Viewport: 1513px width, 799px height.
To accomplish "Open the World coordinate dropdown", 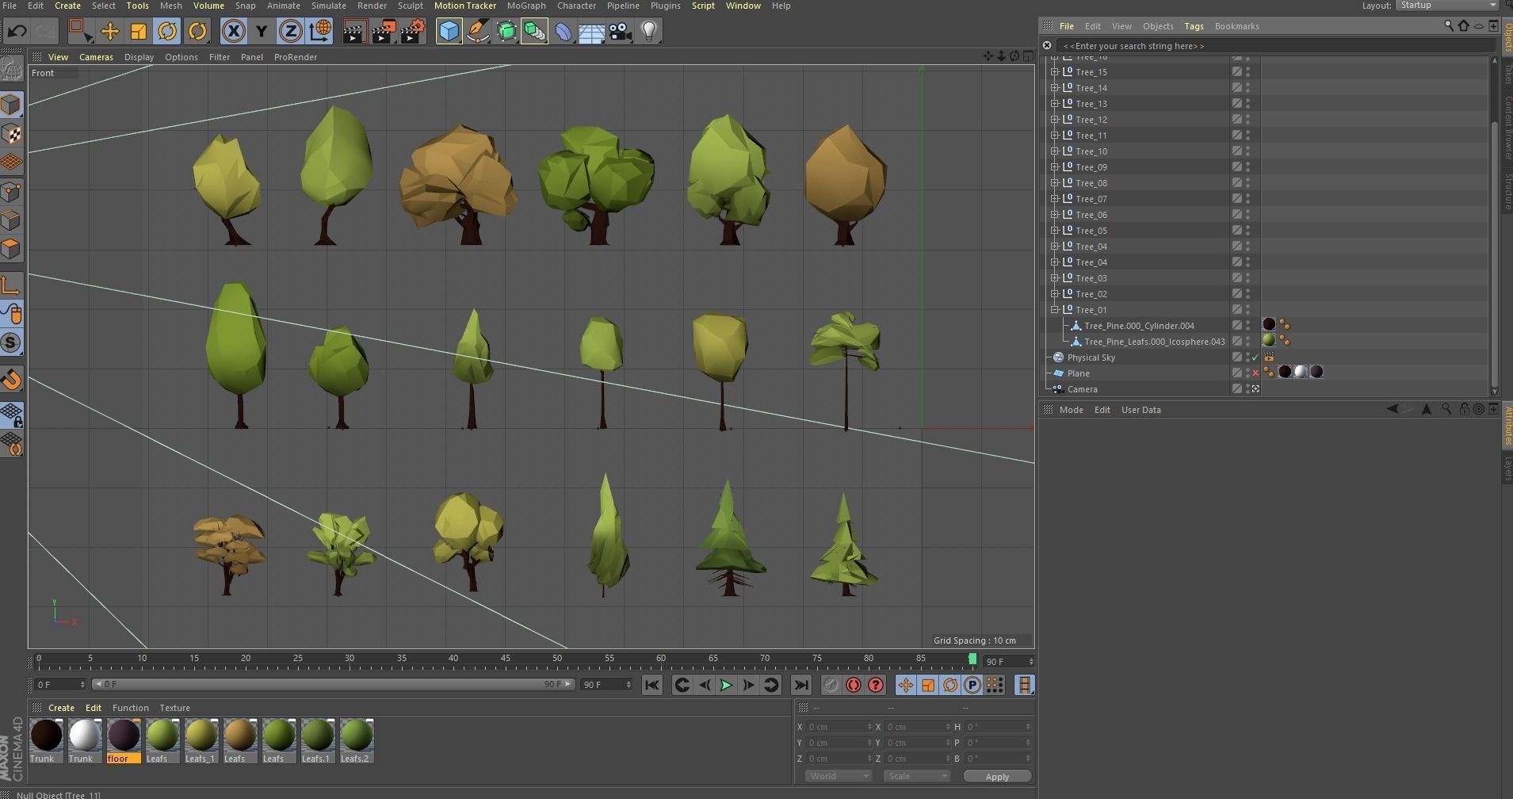I will click(838, 777).
